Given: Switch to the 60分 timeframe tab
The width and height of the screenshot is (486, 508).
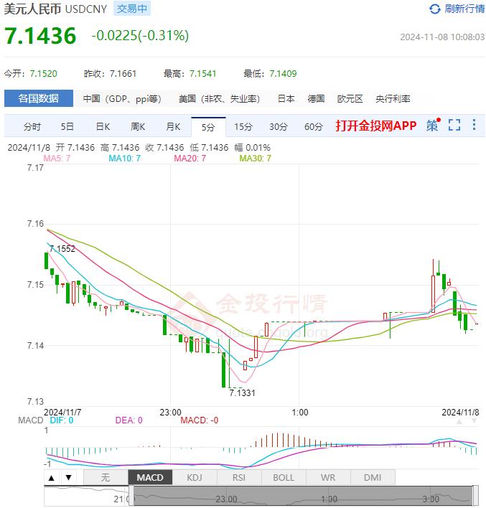Looking at the screenshot, I should point(313,127).
